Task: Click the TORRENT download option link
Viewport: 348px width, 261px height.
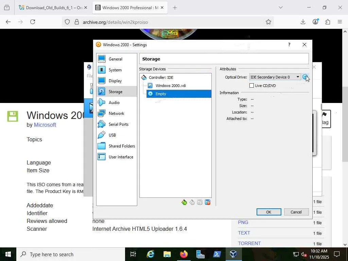Action: (x=249, y=243)
